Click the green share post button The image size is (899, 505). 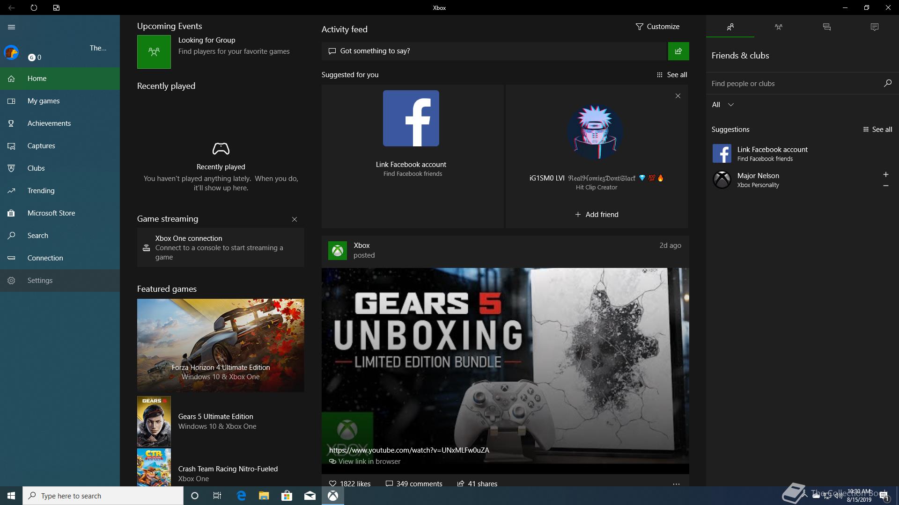click(x=678, y=51)
